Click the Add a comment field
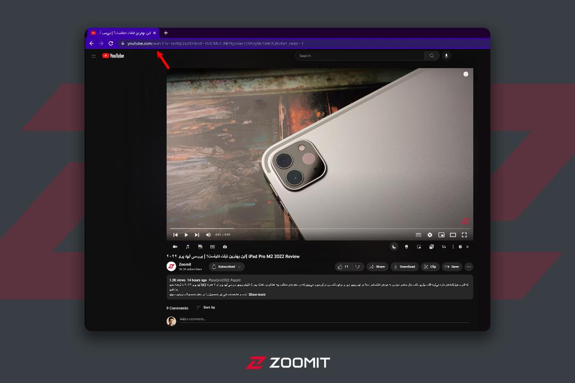This screenshot has width=575, height=383. coord(325,319)
